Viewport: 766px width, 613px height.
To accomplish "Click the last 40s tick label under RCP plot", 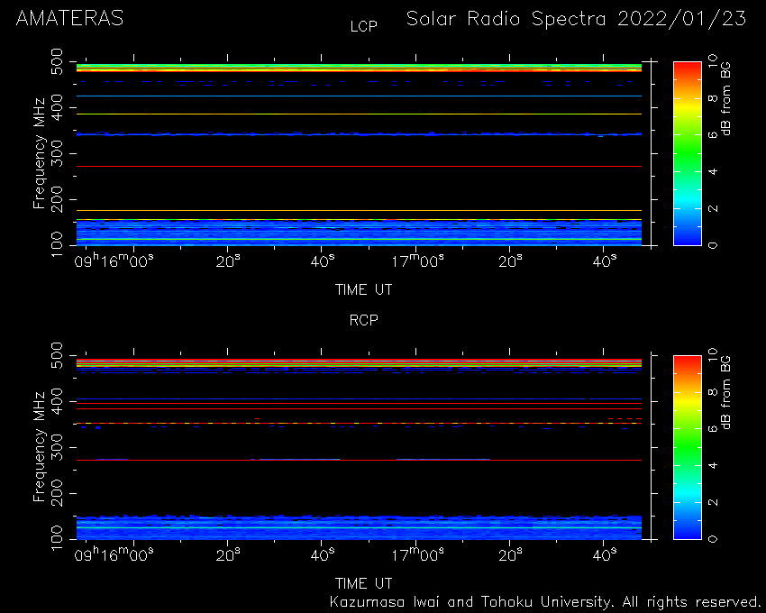I will pos(605,554).
